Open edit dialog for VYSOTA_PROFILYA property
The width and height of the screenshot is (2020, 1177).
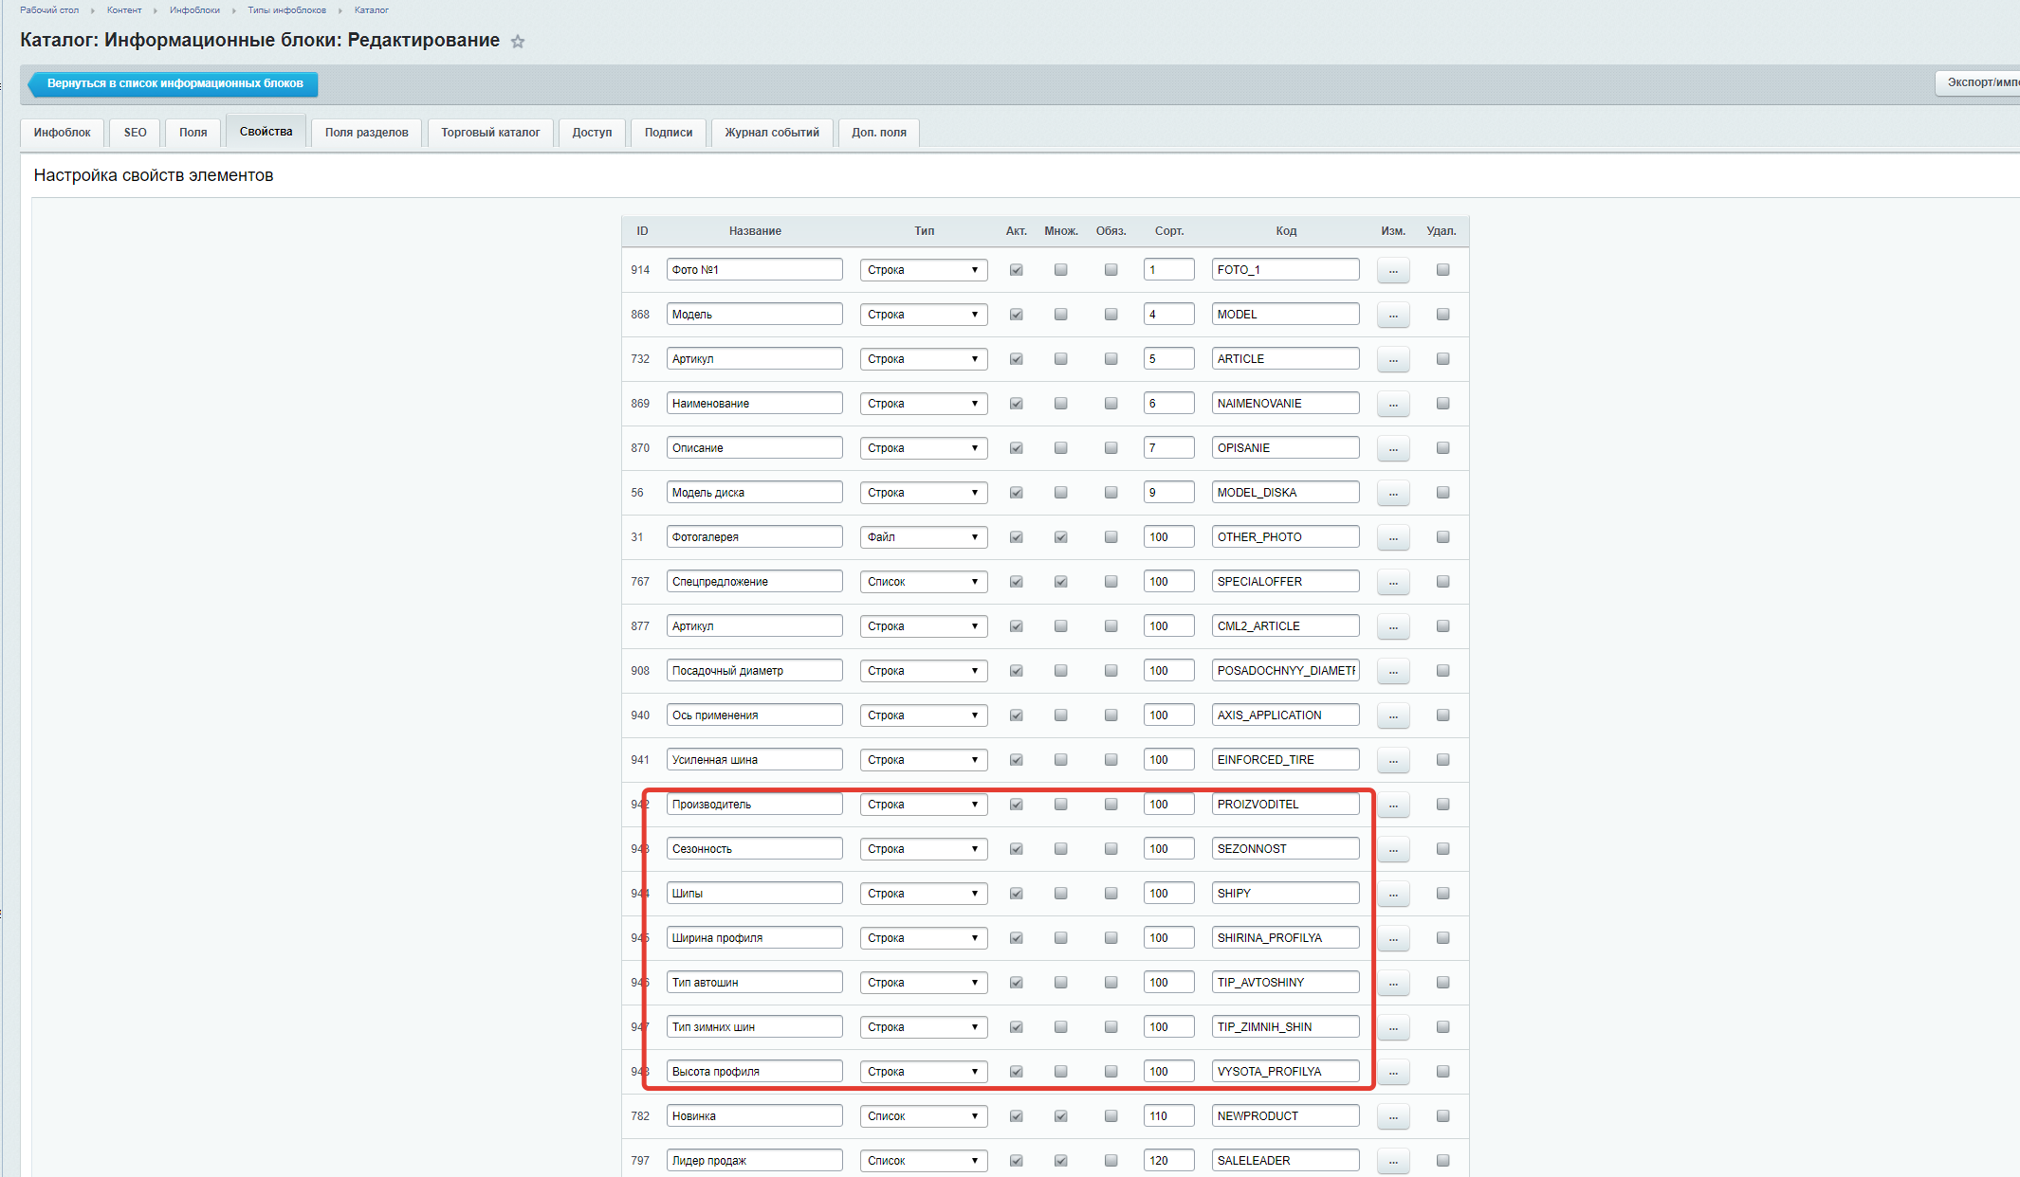point(1392,1072)
